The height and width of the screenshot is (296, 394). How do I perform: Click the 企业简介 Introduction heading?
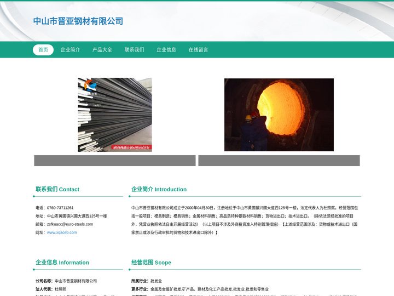pos(159,189)
